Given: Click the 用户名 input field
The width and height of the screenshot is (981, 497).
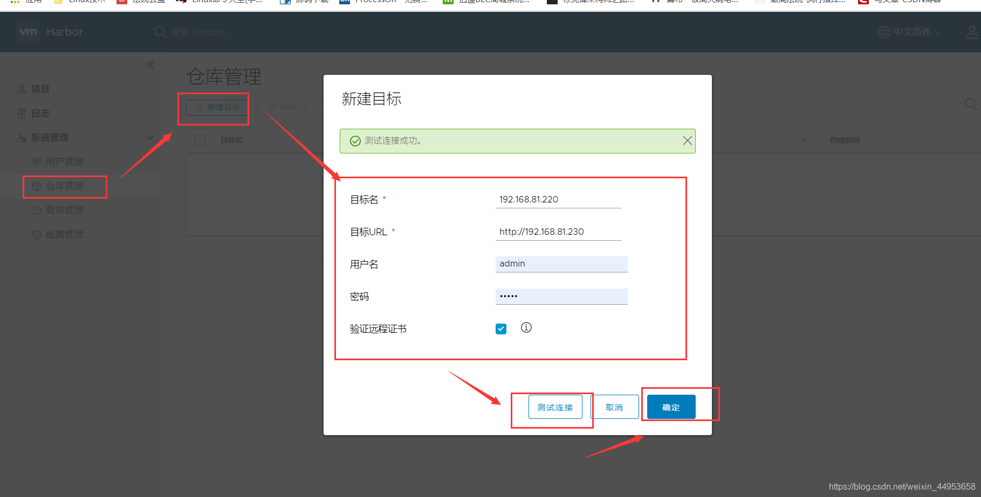Looking at the screenshot, I should tap(561, 264).
